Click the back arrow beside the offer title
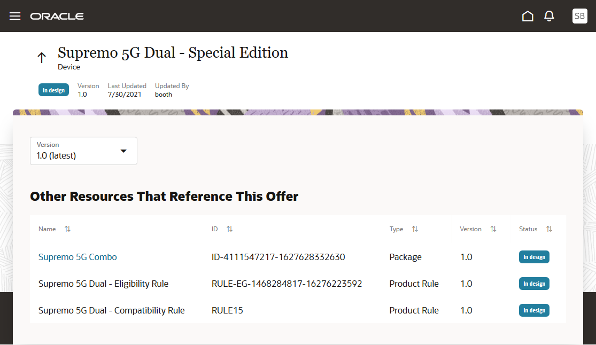This screenshot has width=596, height=345. [x=42, y=58]
